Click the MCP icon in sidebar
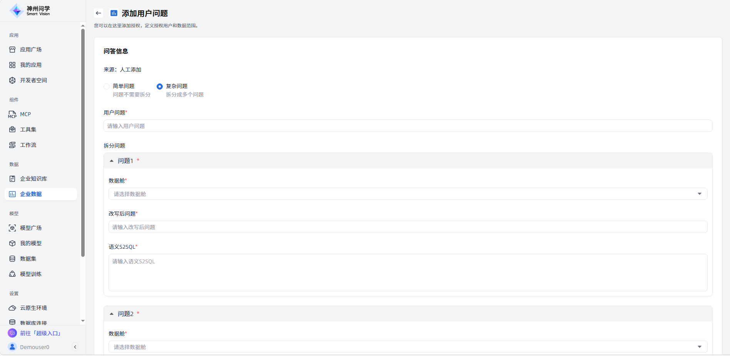Image resolution: width=730 pixels, height=356 pixels. pyautogui.click(x=12, y=114)
